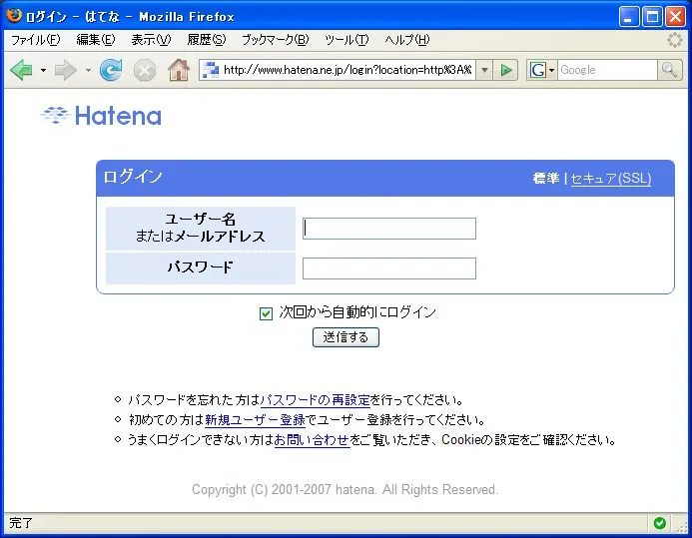Screen dimensions: 692x538
Task: Open the 表示(V) menu
Action: (151, 40)
